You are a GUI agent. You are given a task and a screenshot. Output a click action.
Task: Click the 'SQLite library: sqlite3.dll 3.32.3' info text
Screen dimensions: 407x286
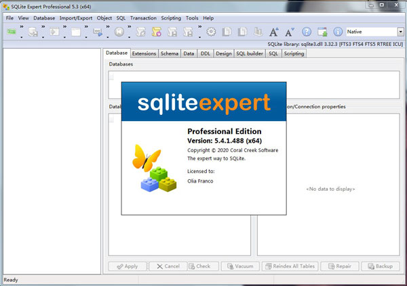303,44
